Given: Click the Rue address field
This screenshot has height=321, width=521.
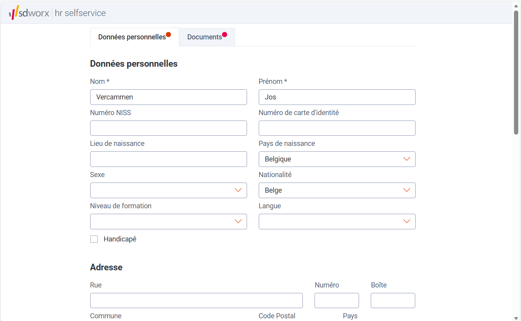Looking at the screenshot, I should point(196,301).
